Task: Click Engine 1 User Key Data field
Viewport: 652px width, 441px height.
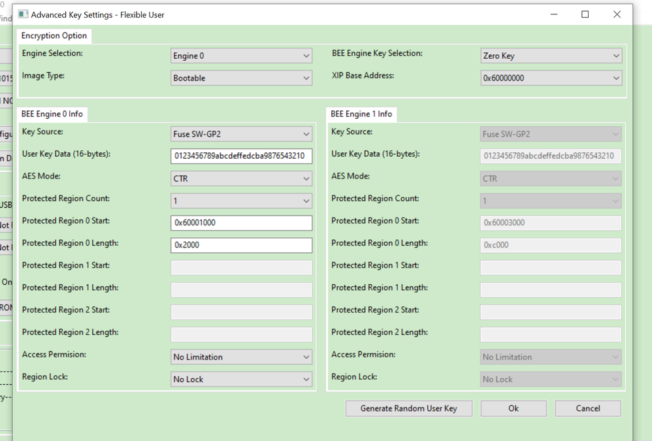Action: [551, 156]
